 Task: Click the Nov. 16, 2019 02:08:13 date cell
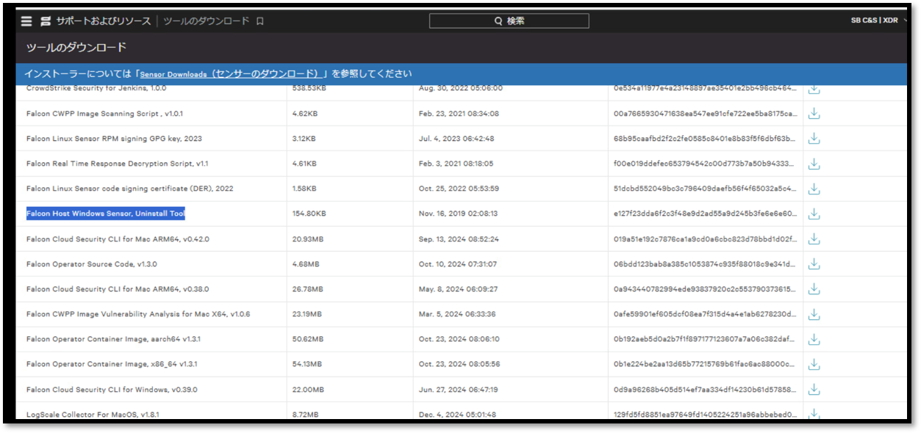point(458,214)
